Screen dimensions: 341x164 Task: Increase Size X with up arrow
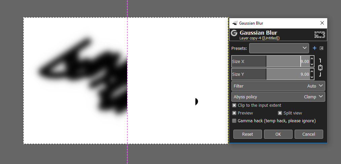coord(312,59)
